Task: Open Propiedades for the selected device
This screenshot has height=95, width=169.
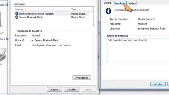Action: 82,78
